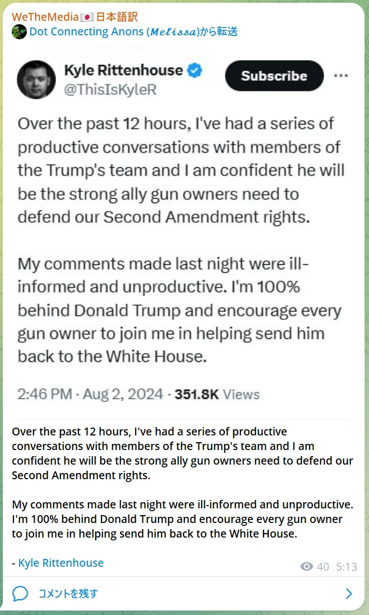This screenshot has width=369, height=615.
Task: Click the Dot Connecting Anons frog avatar
Action: pyautogui.click(x=19, y=32)
